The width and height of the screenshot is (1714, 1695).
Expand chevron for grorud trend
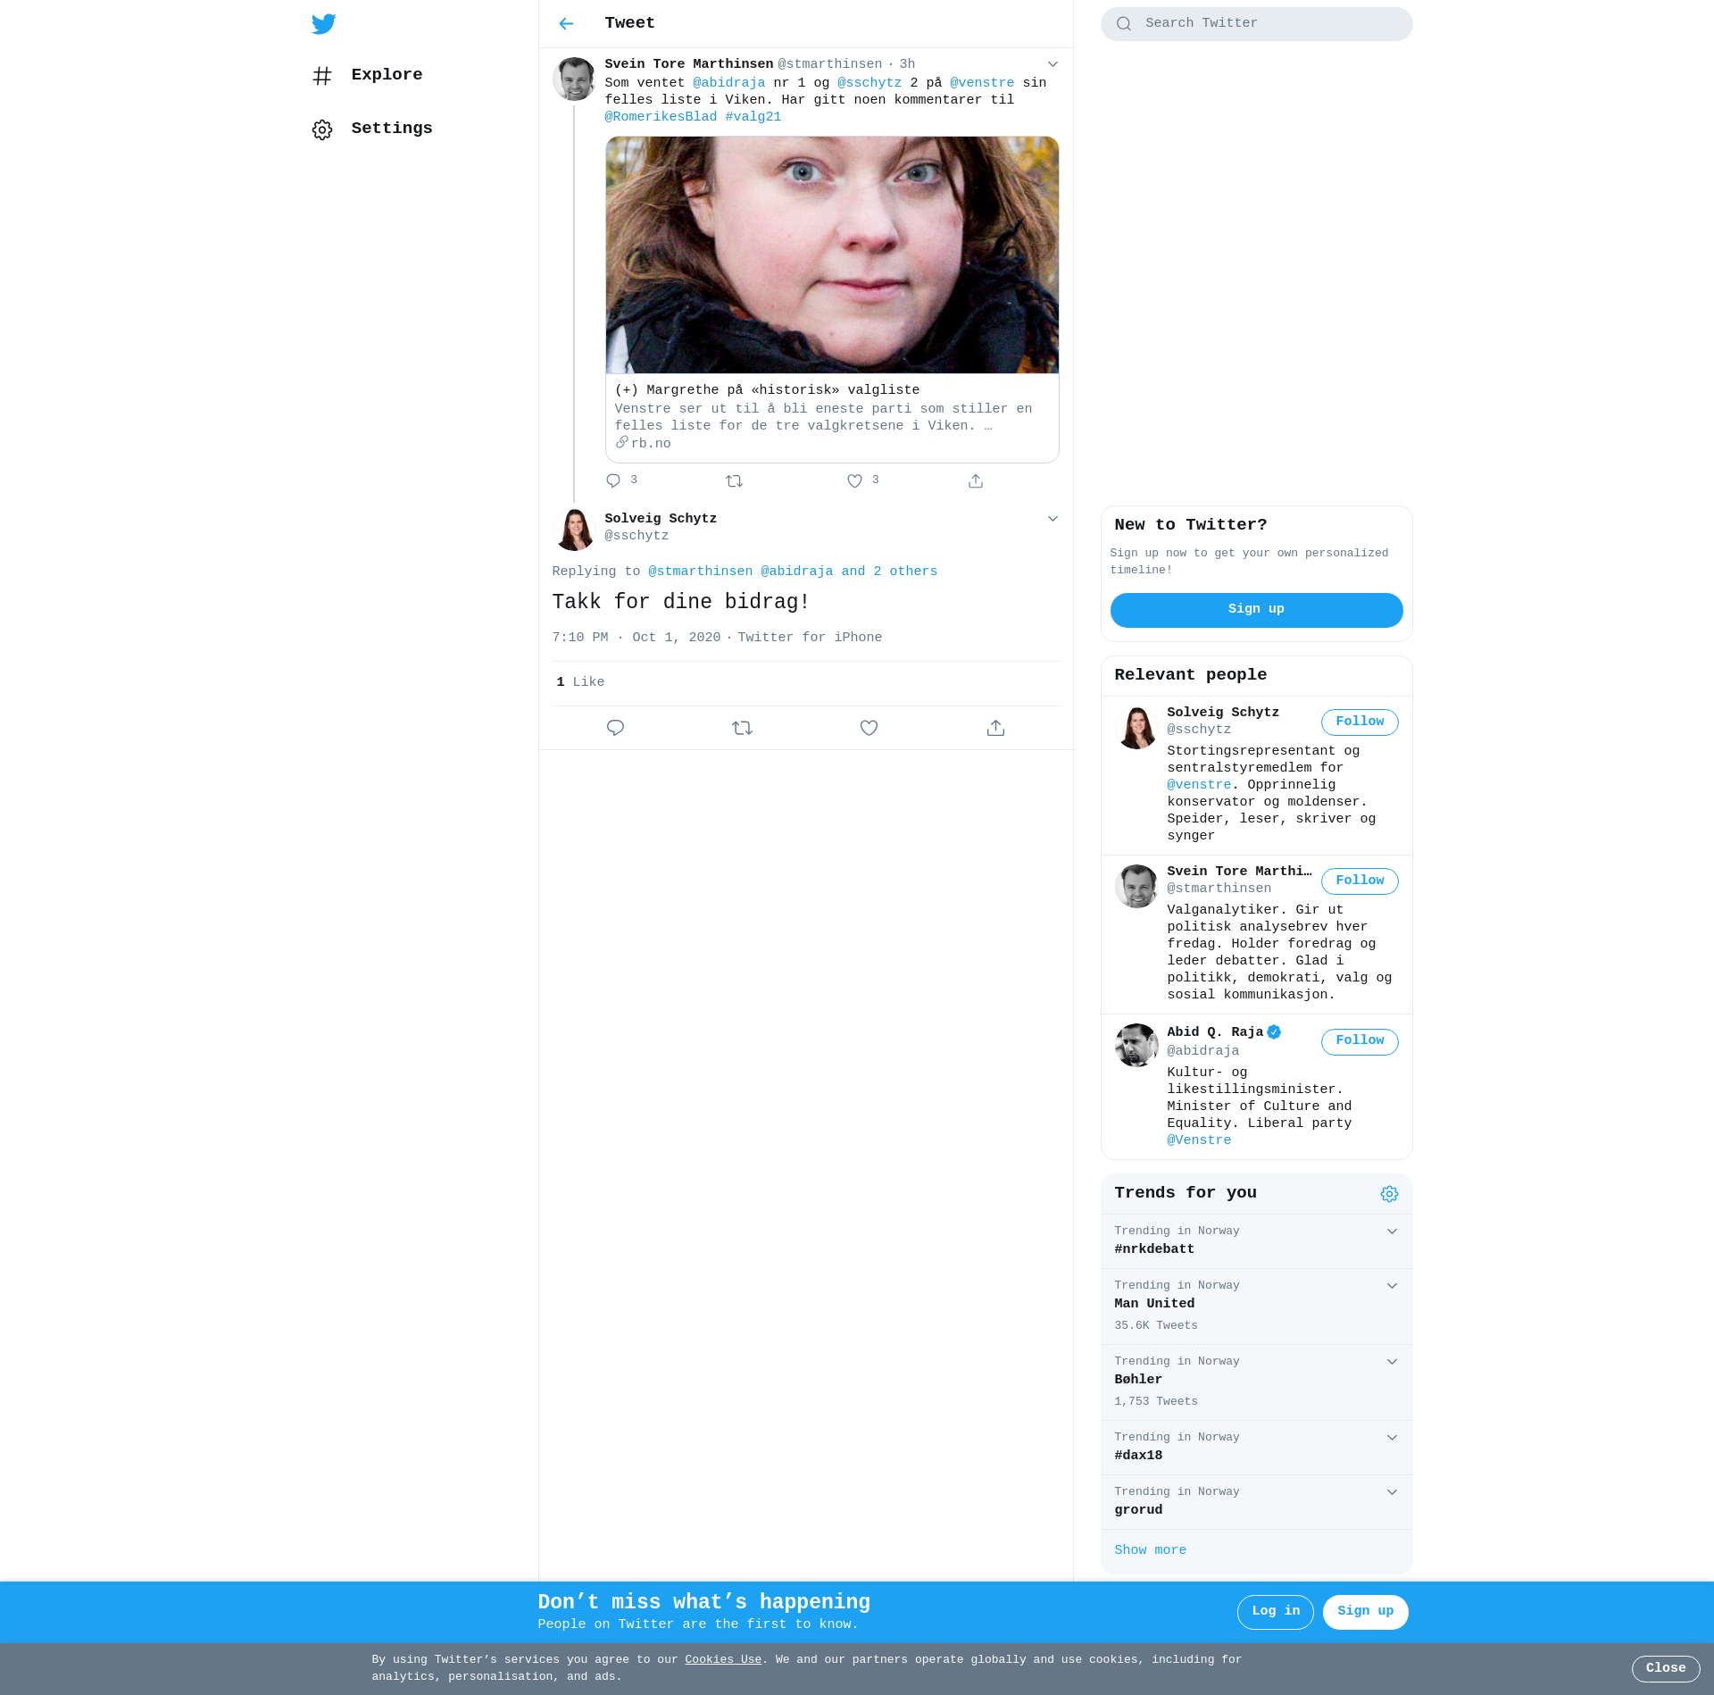[1392, 1492]
